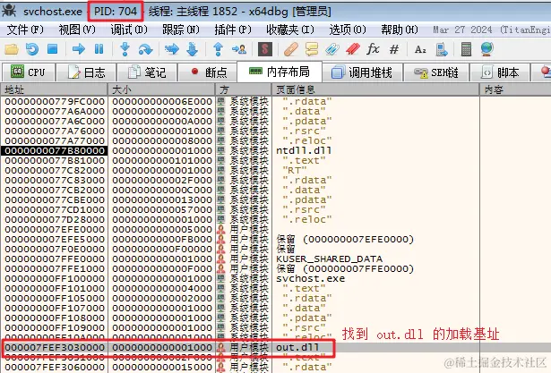Open functions list via fx icon

pos(373,49)
